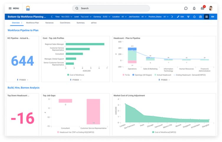Switch to presentation view icon
This screenshot has width=222, height=142.
(x=213, y=17)
